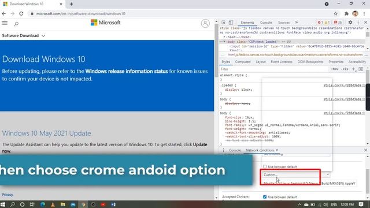This screenshot has height=208, width=370.
Task: Toggle the computed styles sidebar icon
Action: click(361, 69)
